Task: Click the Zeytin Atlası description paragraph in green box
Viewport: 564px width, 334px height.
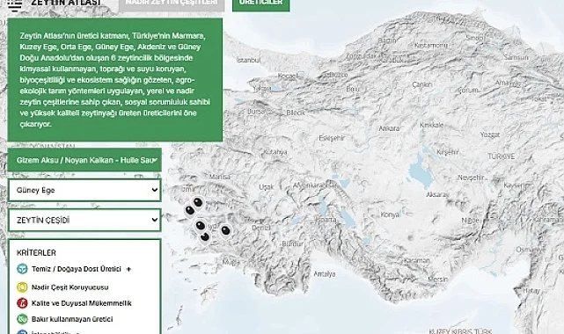Action: [x=115, y=80]
